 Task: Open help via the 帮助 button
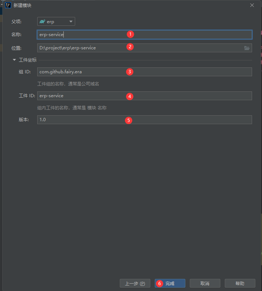click(x=240, y=283)
